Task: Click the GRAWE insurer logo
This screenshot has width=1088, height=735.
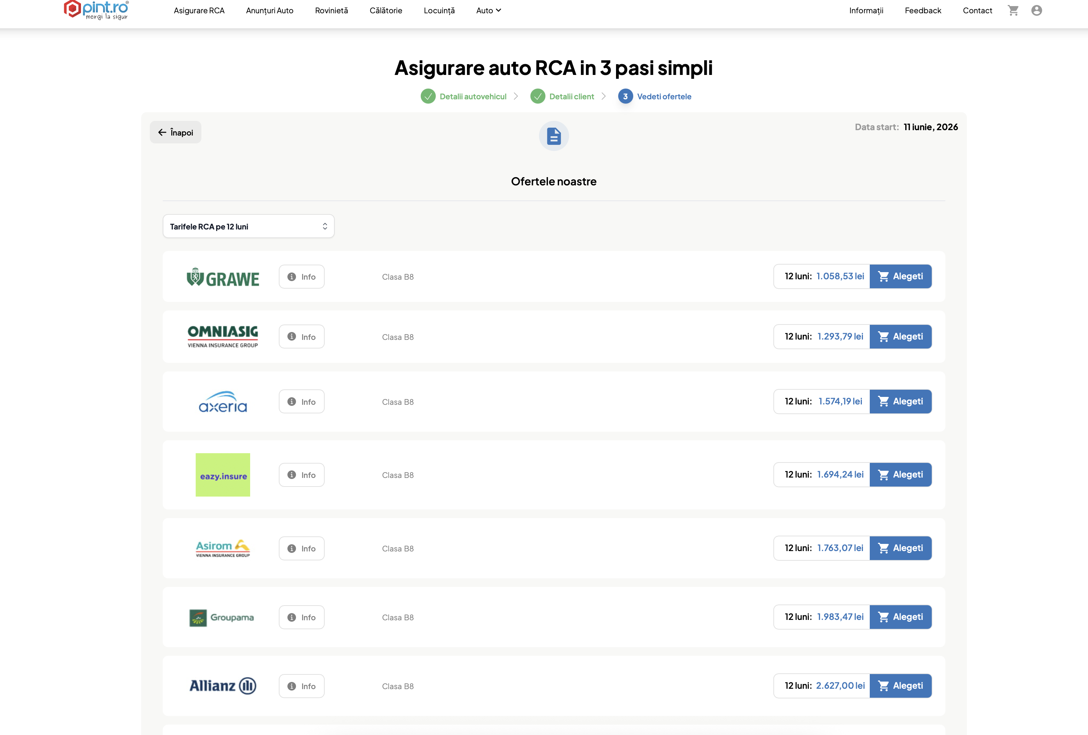Action: [x=223, y=277]
